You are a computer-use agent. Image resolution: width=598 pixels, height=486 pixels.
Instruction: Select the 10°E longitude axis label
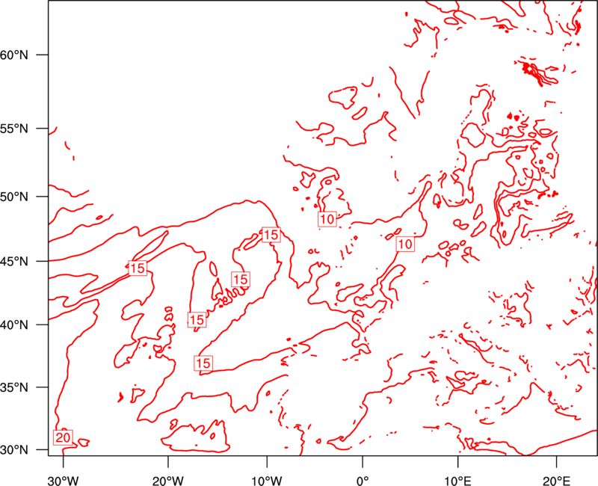[x=457, y=481]
